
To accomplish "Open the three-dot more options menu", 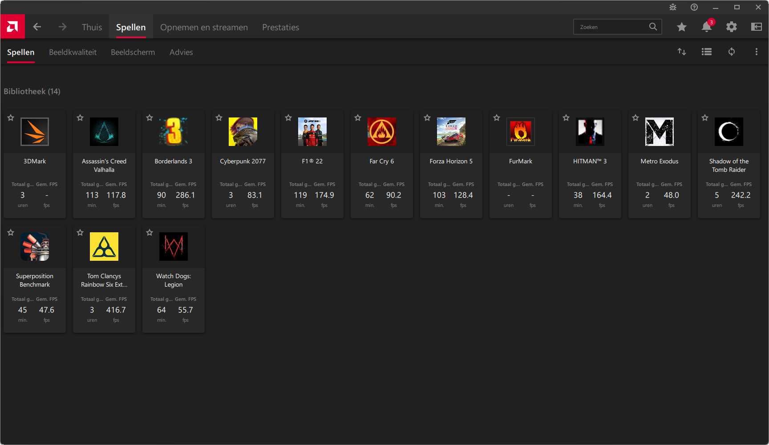I will click(757, 52).
